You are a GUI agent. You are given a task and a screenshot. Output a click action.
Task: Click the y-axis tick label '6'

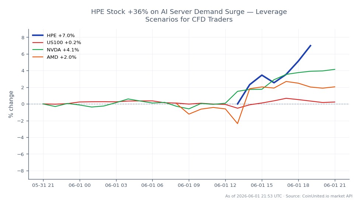pos(23,54)
